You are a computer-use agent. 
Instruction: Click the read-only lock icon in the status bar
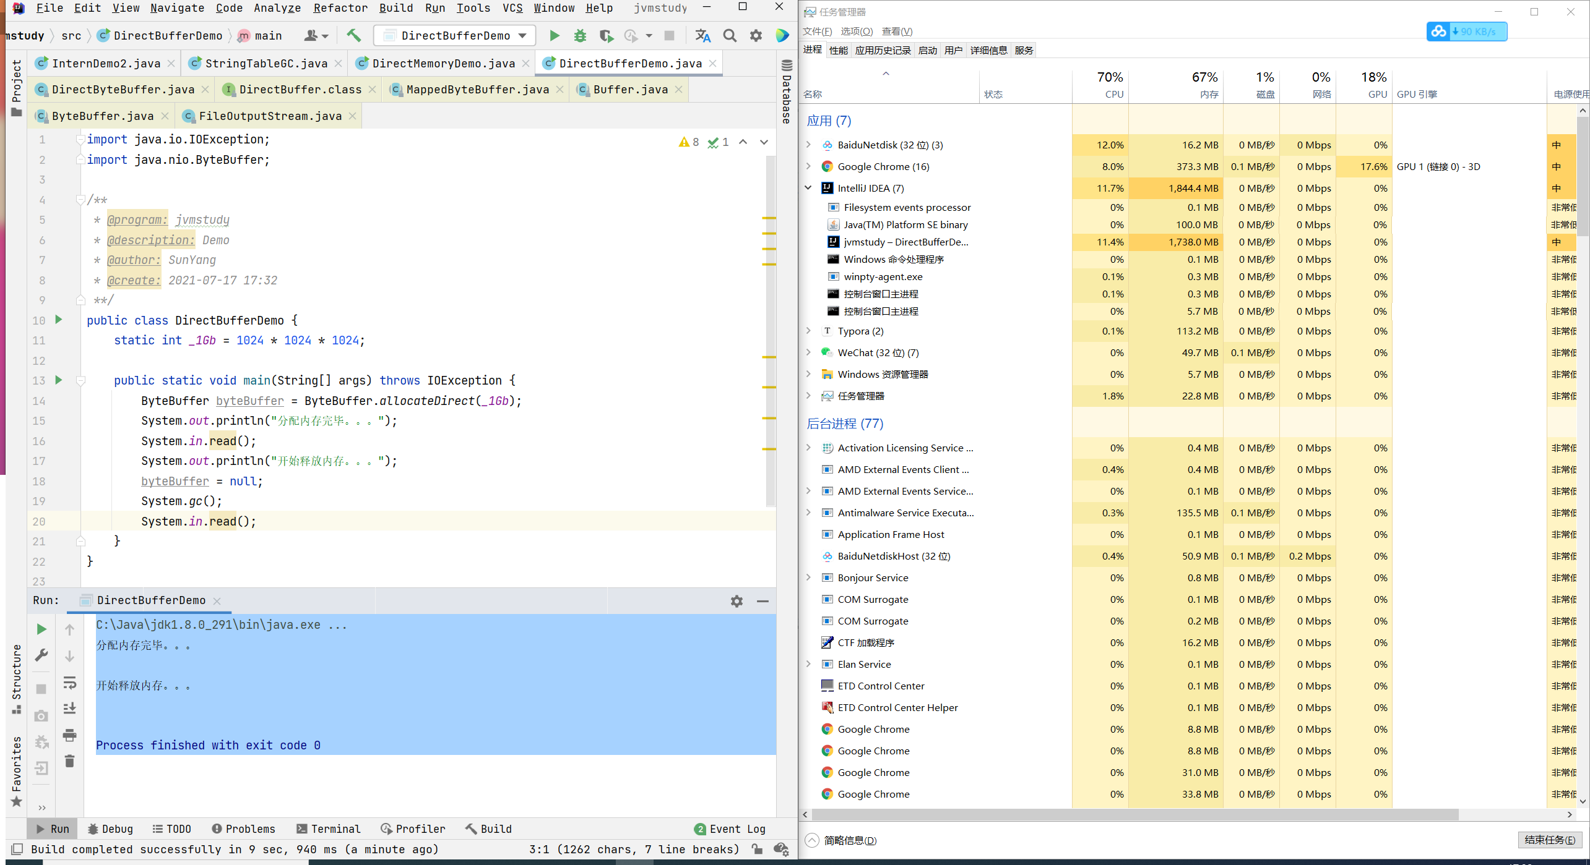[757, 849]
